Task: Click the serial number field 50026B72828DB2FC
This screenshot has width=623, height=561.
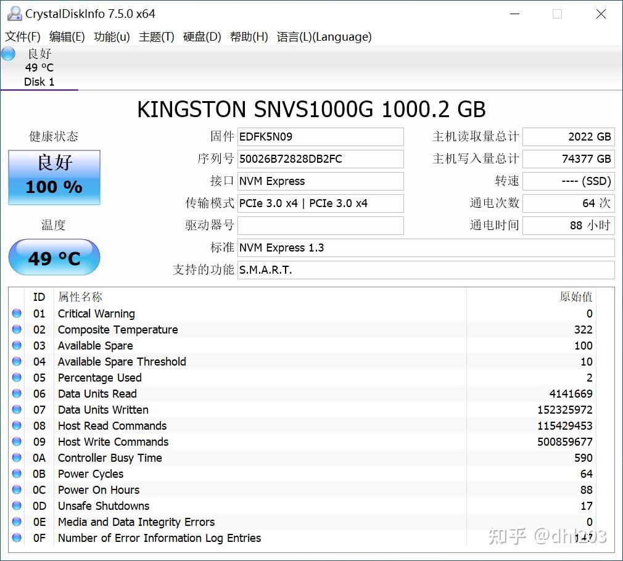Action: tap(321, 159)
